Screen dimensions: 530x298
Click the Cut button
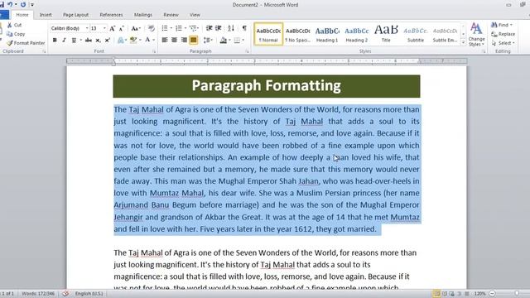[14, 25]
